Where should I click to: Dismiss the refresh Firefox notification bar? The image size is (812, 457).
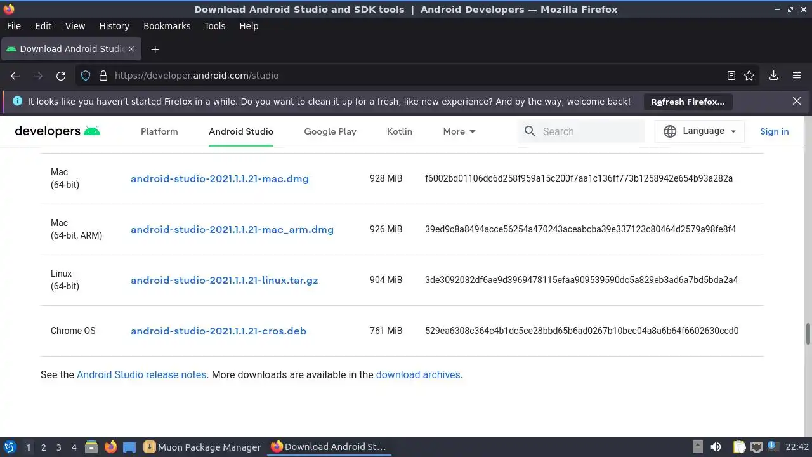coord(797,101)
